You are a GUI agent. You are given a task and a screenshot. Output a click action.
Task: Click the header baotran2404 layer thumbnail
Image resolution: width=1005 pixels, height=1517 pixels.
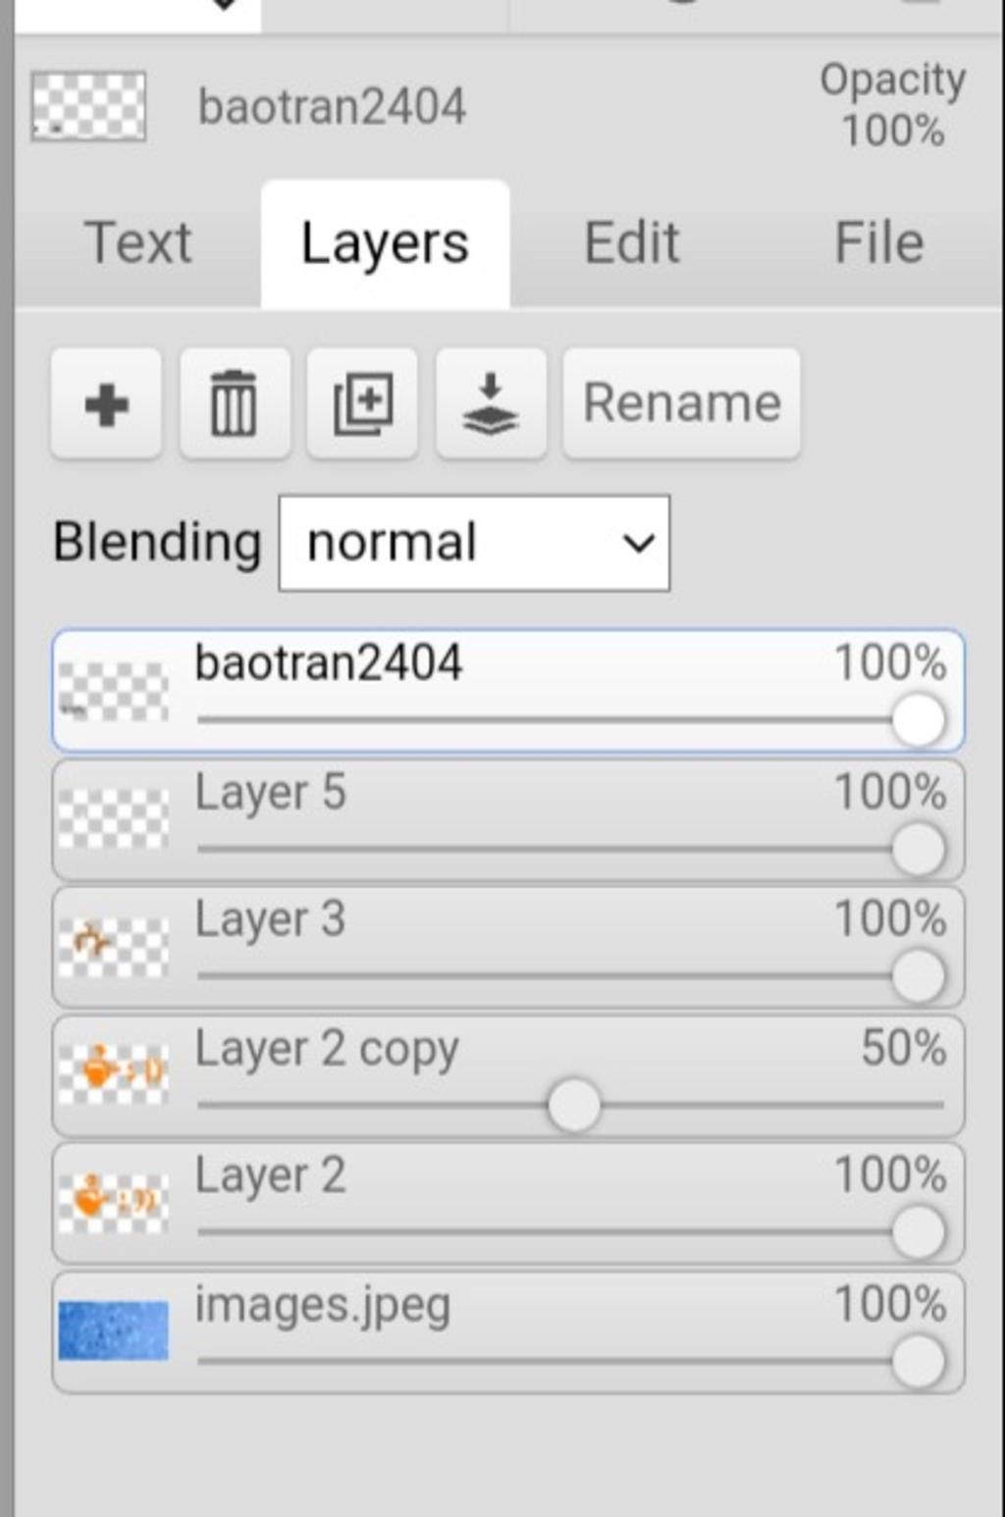point(88,106)
